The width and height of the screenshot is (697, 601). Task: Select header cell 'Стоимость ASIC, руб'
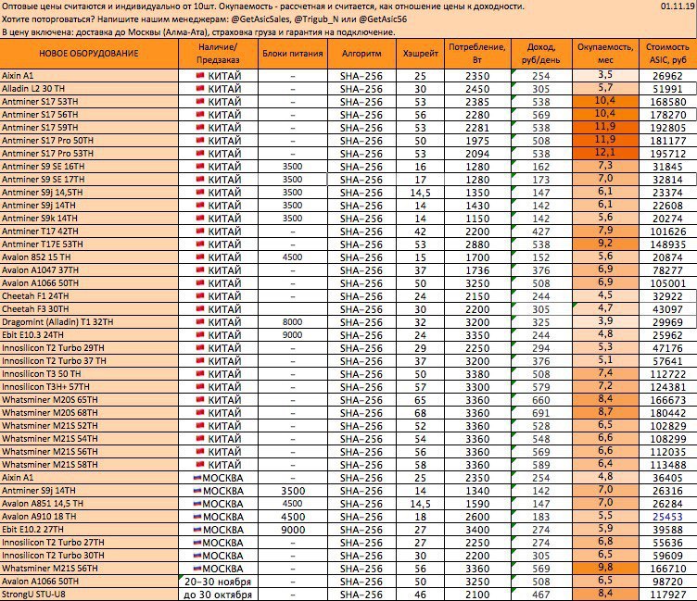click(x=667, y=54)
